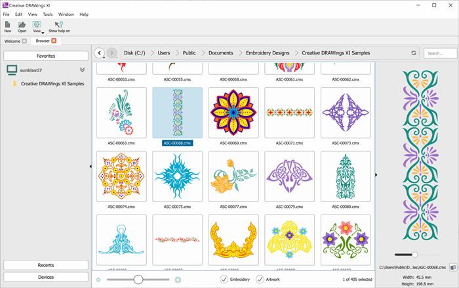Click the Recents button
Image resolution: width=459 pixels, height=288 pixels.
pos(46,265)
